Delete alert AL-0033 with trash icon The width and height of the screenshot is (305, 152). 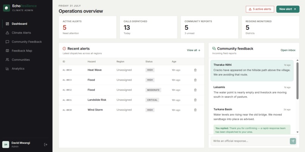[x=195, y=80]
